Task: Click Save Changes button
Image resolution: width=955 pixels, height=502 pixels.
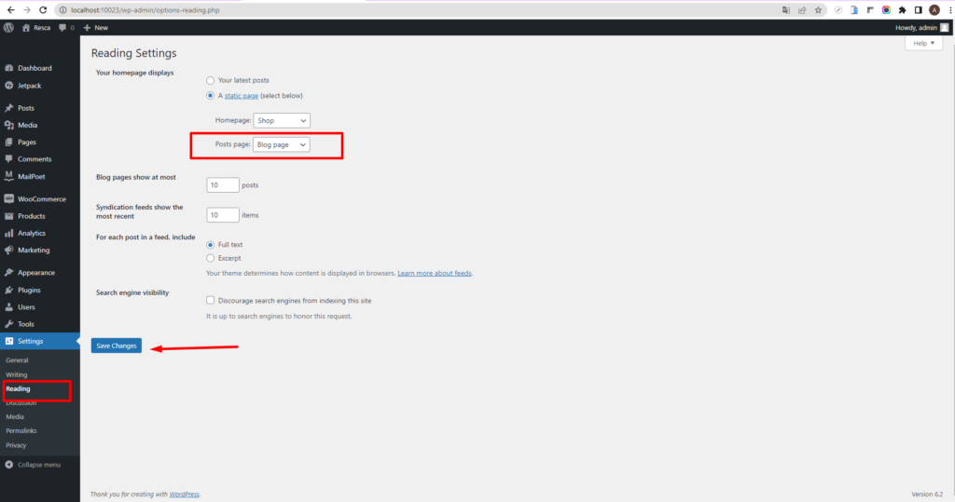Action: (117, 346)
